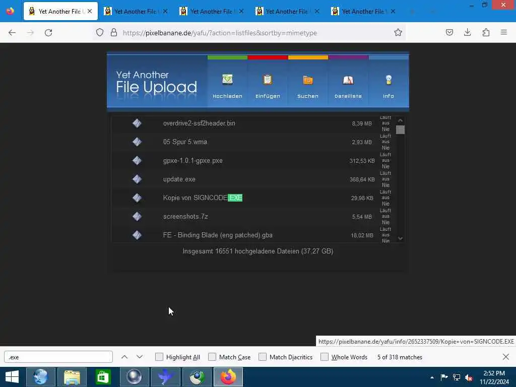The width and height of the screenshot is (516, 387).
Task: Click total uploaded files summary text
Action: pyautogui.click(x=258, y=251)
